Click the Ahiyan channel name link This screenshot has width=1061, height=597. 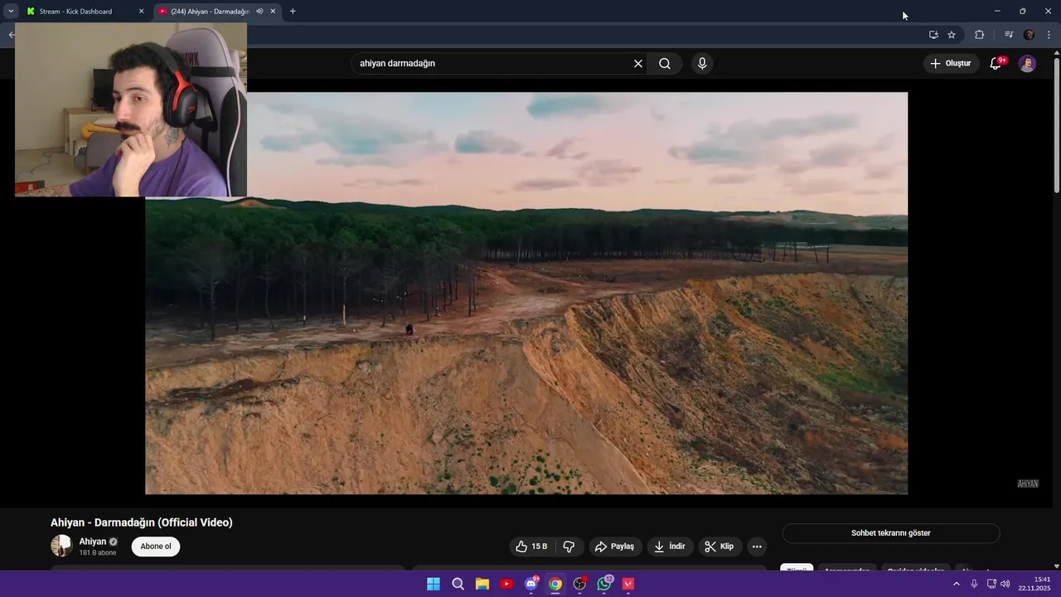click(x=93, y=541)
